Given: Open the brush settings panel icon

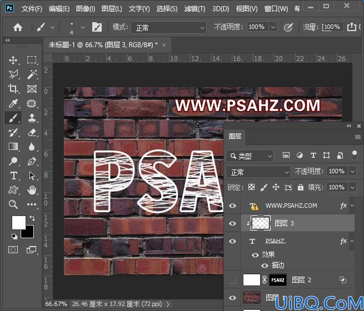Looking at the screenshot, I should point(97,27).
